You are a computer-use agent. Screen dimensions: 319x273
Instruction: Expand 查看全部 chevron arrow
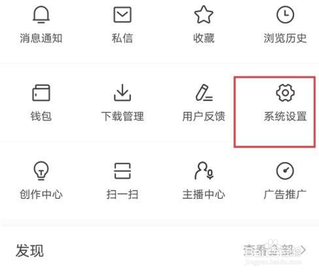coord(303,250)
